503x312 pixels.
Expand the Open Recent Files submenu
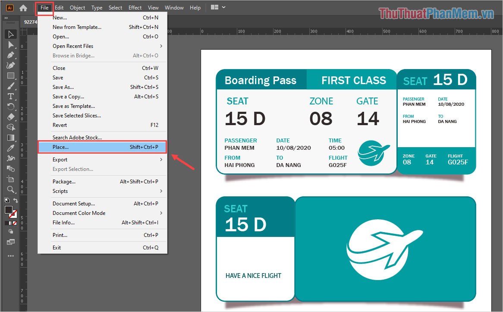coord(161,46)
